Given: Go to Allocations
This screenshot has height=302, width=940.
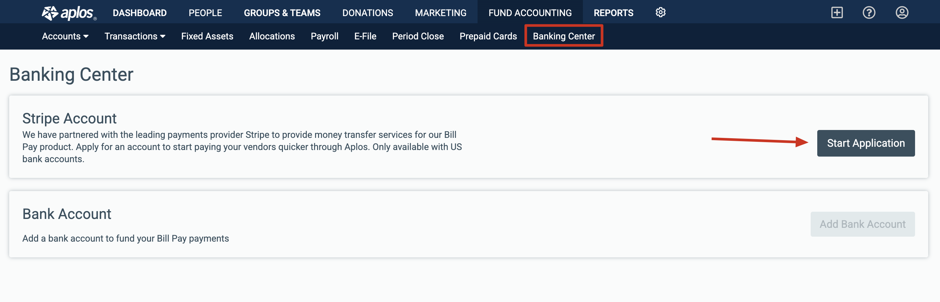Looking at the screenshot, I should coord(272,36).
